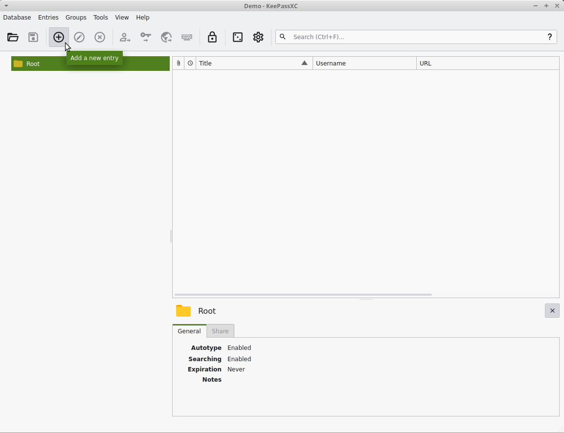Image resolution: width=564 pixels, height=433 pixels.
Task: Click the Copy password key icon
Action: [146, 37]
